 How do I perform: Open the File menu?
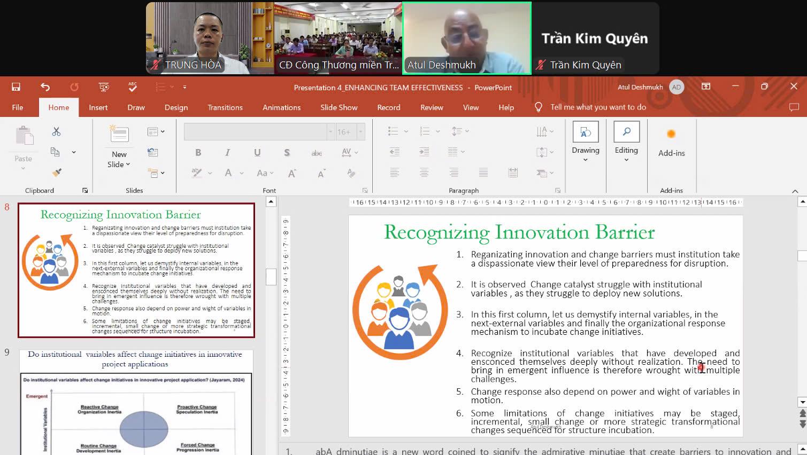click(18, 107)
